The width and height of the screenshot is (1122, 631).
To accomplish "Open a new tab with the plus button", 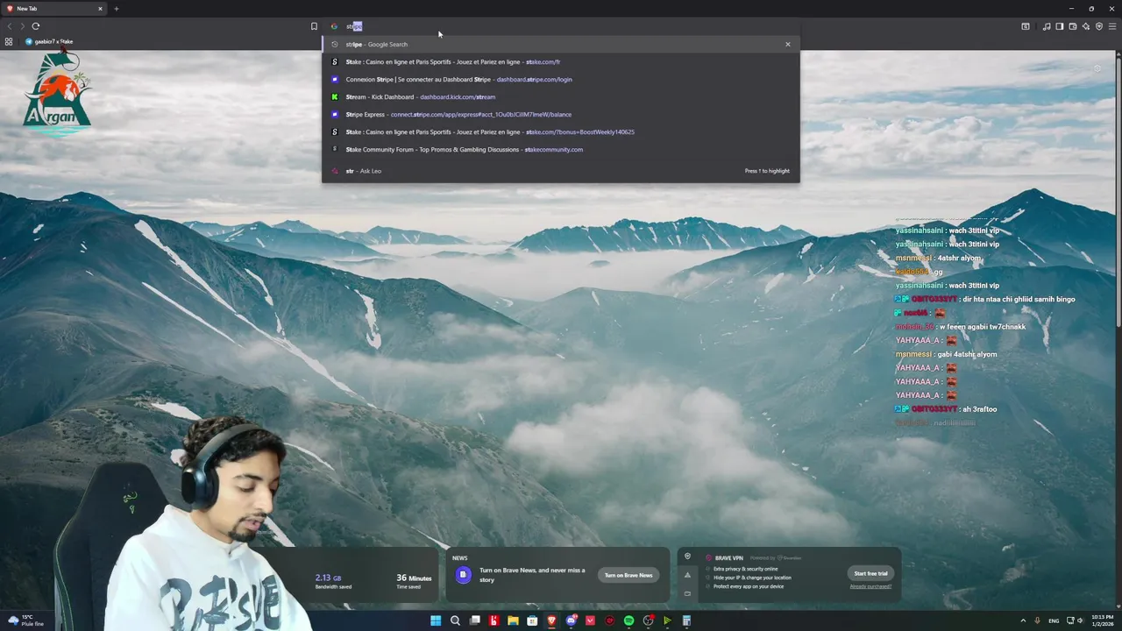I will 116,9.
